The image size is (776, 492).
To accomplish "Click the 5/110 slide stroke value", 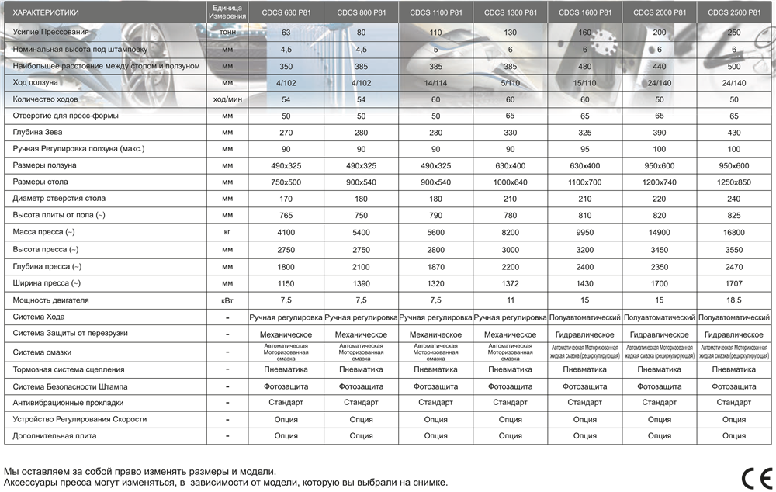I will pyautogui.click(x=511, y=83).
